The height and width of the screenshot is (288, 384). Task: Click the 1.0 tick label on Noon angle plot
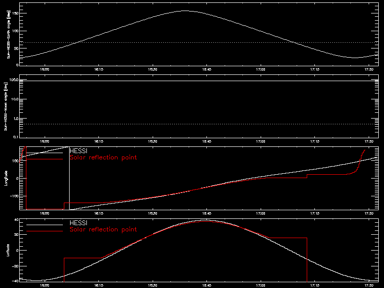point(15,118)
